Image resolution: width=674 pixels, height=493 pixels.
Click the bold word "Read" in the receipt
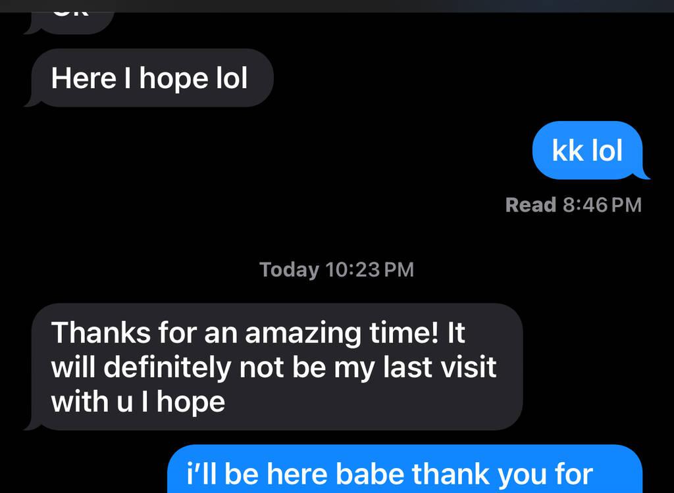coord(531,205)
